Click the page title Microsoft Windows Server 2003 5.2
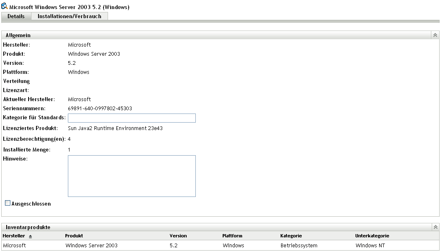 point(69,7)
